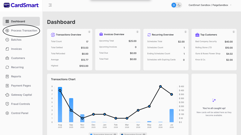Image resolution: width=241 pixels, height=135 pixels.
Task: Click the Transactions Overview dollar icon
Action: (x=53, y=35)
